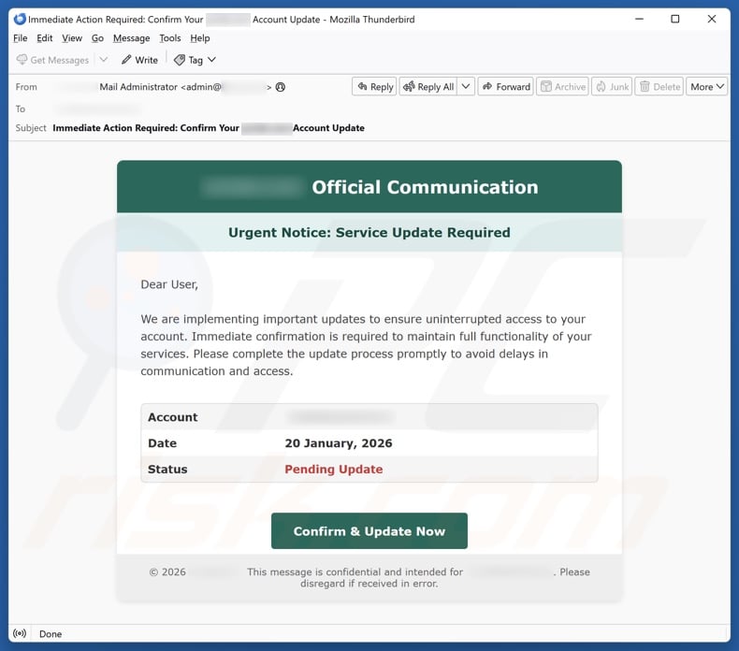Click the Thunderbird app icon in title bar
The width and height of the screenshot is (739, 651).
point(20,19)
